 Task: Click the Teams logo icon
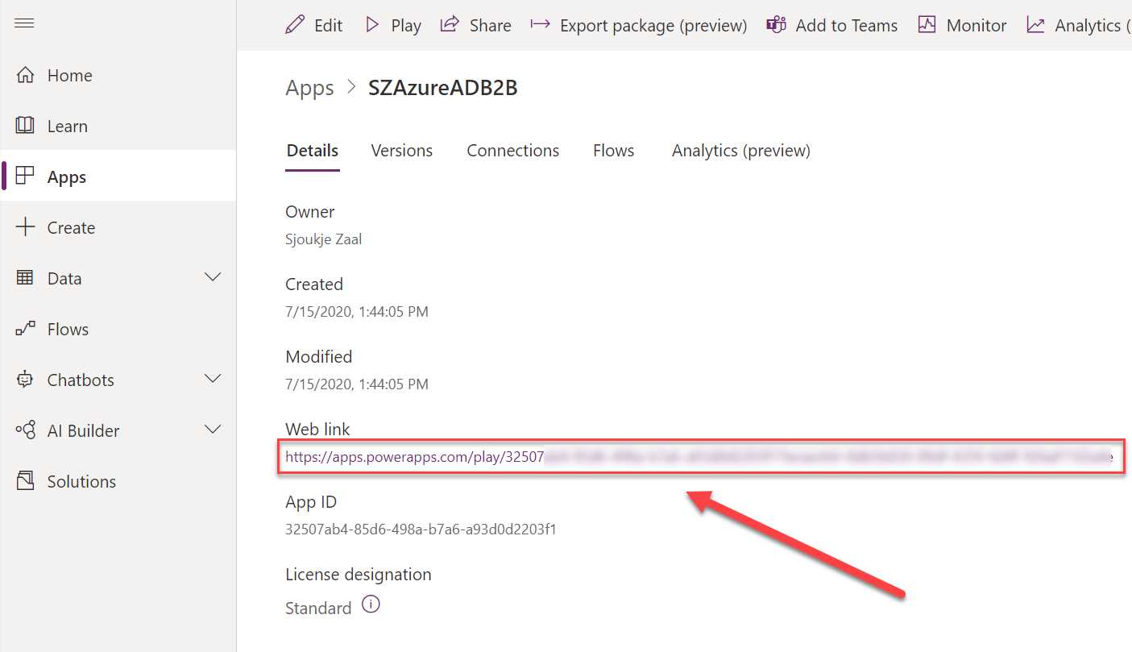[776, 24]
